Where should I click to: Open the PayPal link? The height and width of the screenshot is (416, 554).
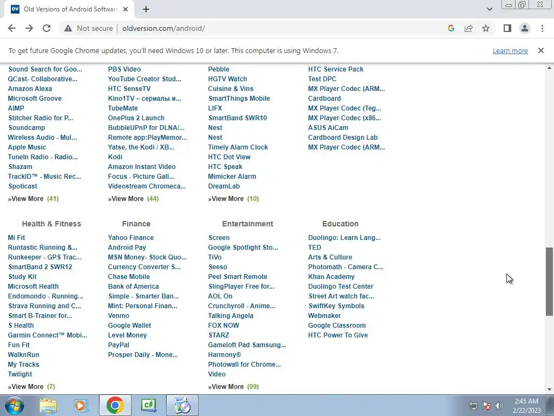pos(118,345)
